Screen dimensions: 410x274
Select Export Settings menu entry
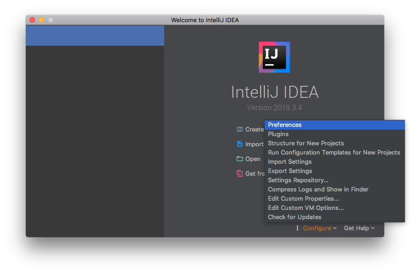[290, 171]
